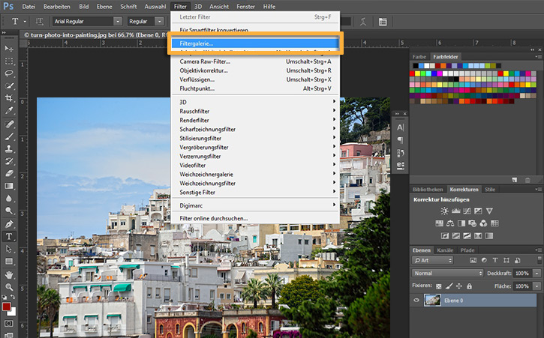Toggle lock transparent pixels
The image size is (544, 338).
439,286
